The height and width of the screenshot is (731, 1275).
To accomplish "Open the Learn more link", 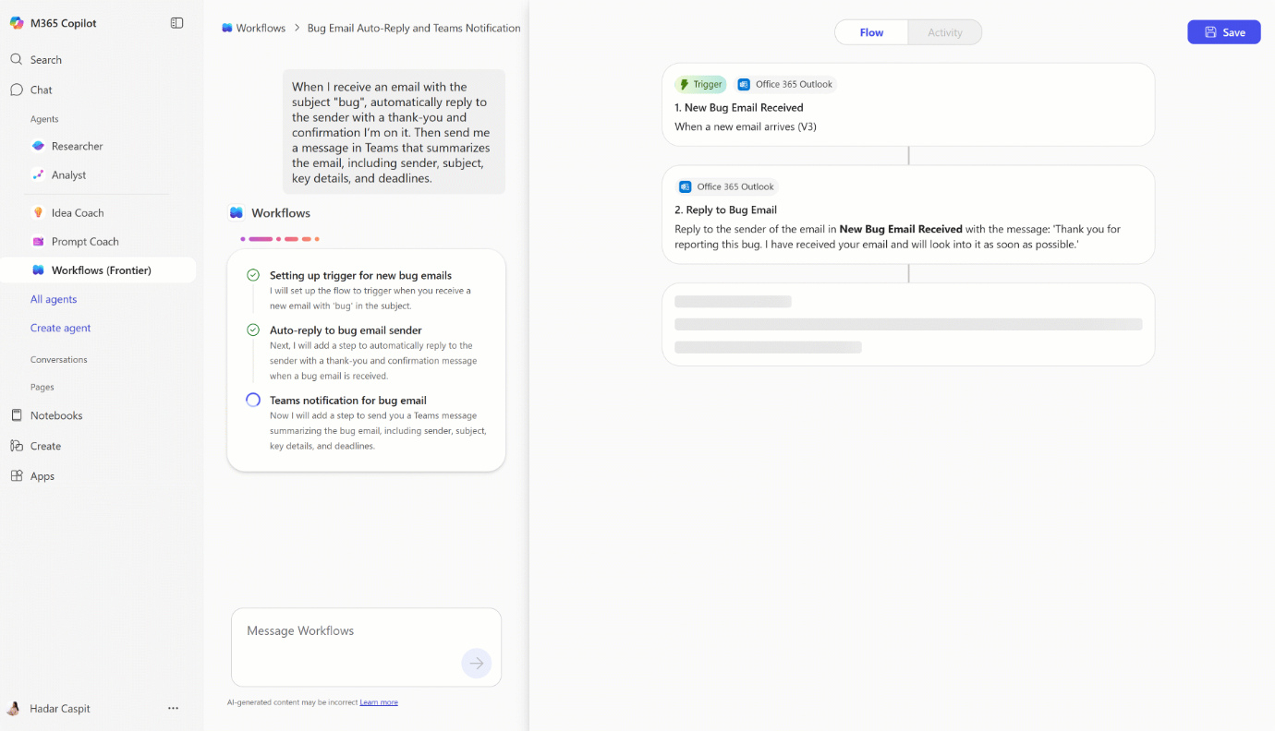I will tap(378, 701).
